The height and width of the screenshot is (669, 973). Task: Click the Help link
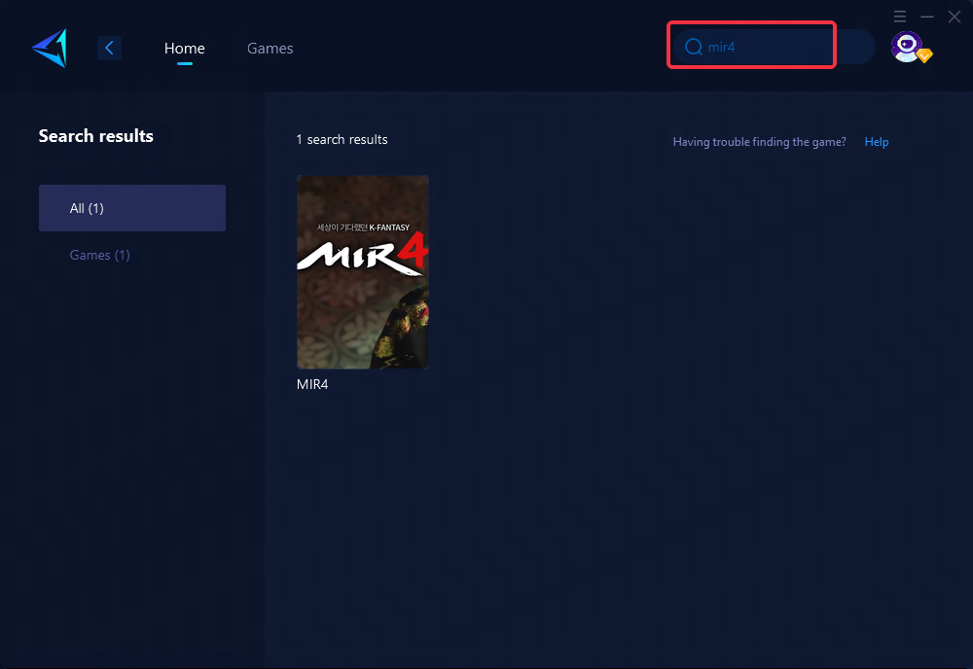(x=877, y=141)
